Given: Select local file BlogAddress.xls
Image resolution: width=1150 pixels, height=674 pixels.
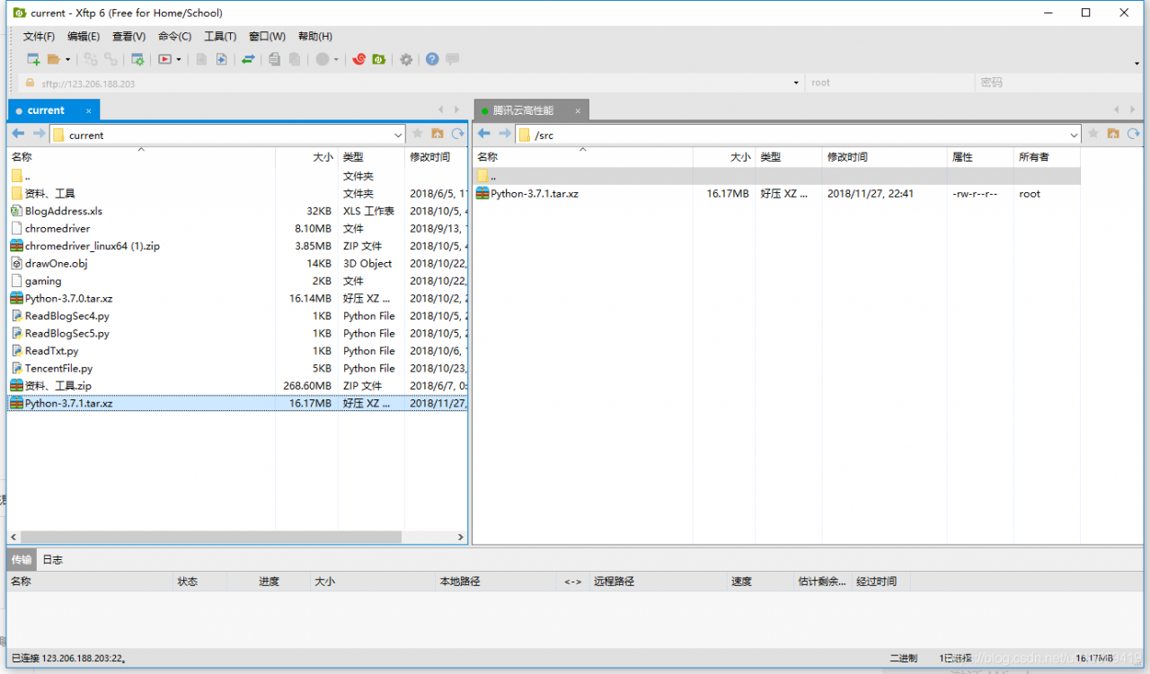Looking at the screenshot, I should pyautogui.click(x=237, y=211).
